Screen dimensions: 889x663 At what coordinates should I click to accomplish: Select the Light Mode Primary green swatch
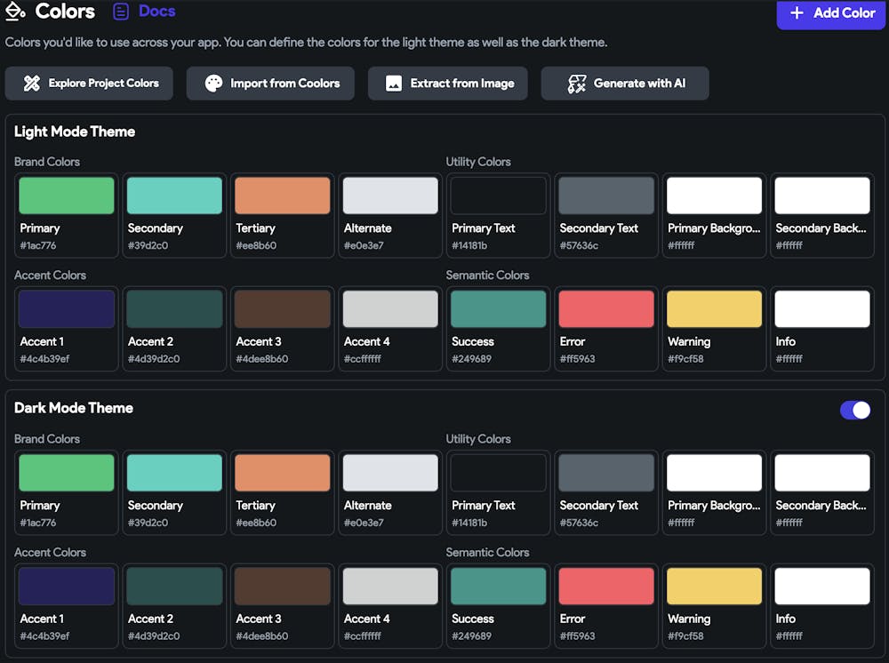click(x=67, y=196)
